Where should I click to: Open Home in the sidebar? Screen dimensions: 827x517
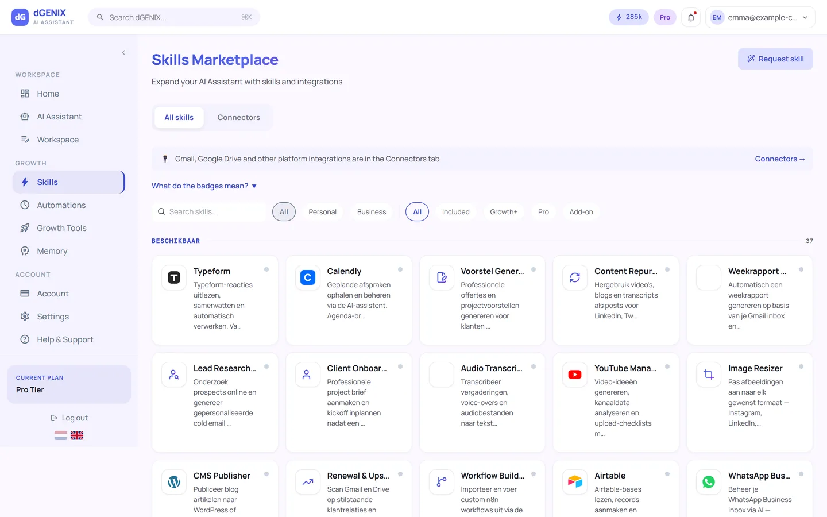[x=69, y=94]
